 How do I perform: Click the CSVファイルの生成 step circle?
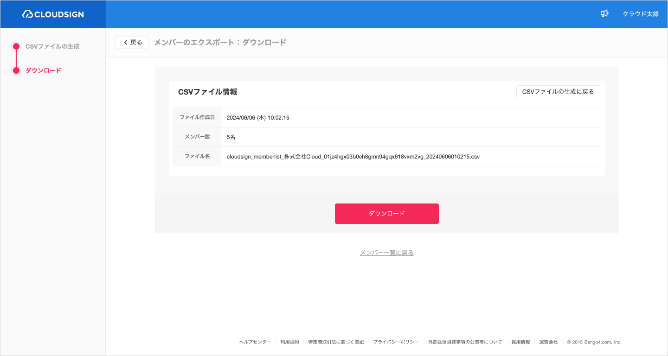coord(16,46)
